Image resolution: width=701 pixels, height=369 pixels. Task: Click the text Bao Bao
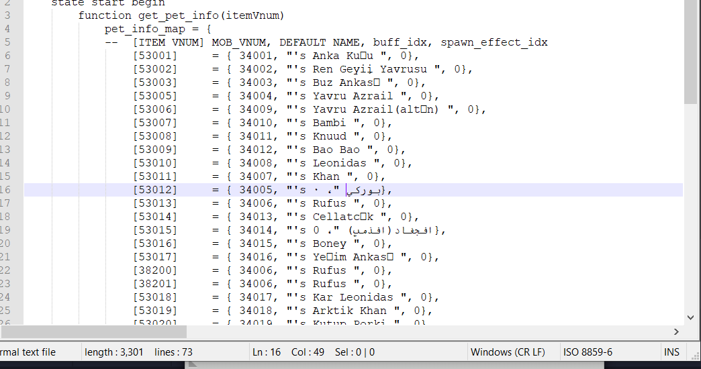336,150
